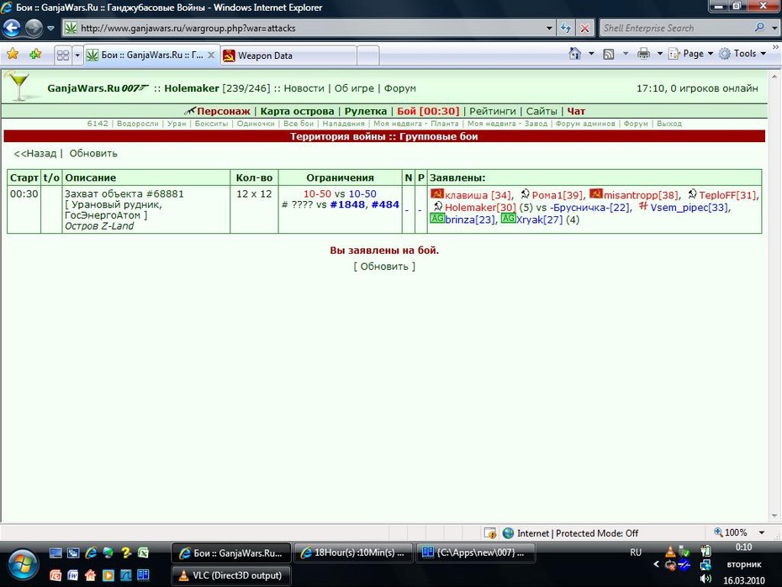Click the Выход submenu link
The width and height of the screenshot is (782, 587).
click(668, 124)
